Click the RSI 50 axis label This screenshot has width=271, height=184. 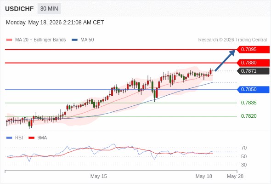[244, 156]
